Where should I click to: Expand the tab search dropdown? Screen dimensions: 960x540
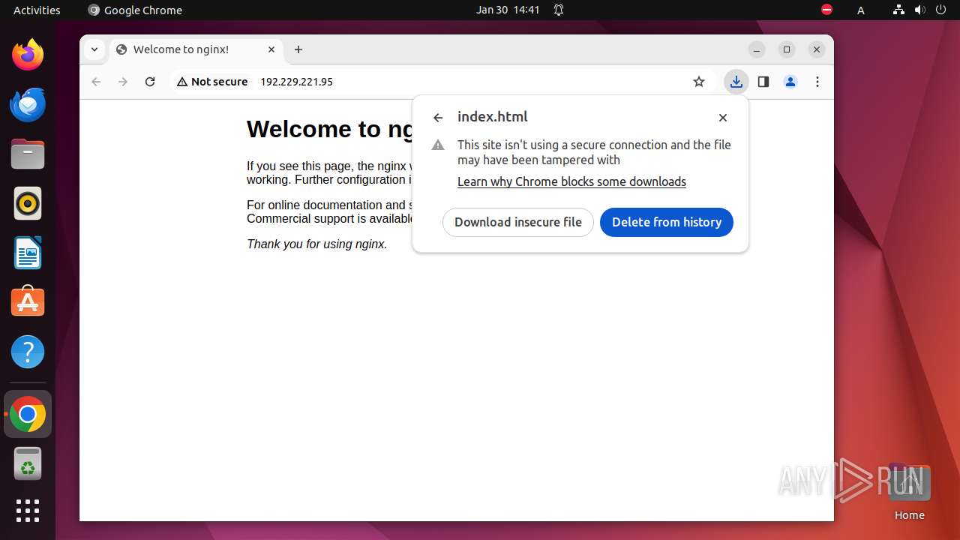pos(94,49)
